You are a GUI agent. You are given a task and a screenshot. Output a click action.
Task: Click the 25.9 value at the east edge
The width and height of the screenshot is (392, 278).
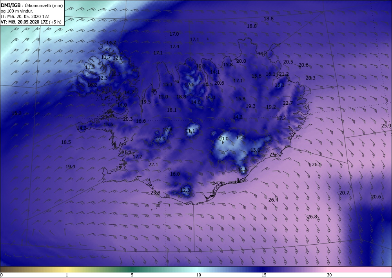[386, 126]
